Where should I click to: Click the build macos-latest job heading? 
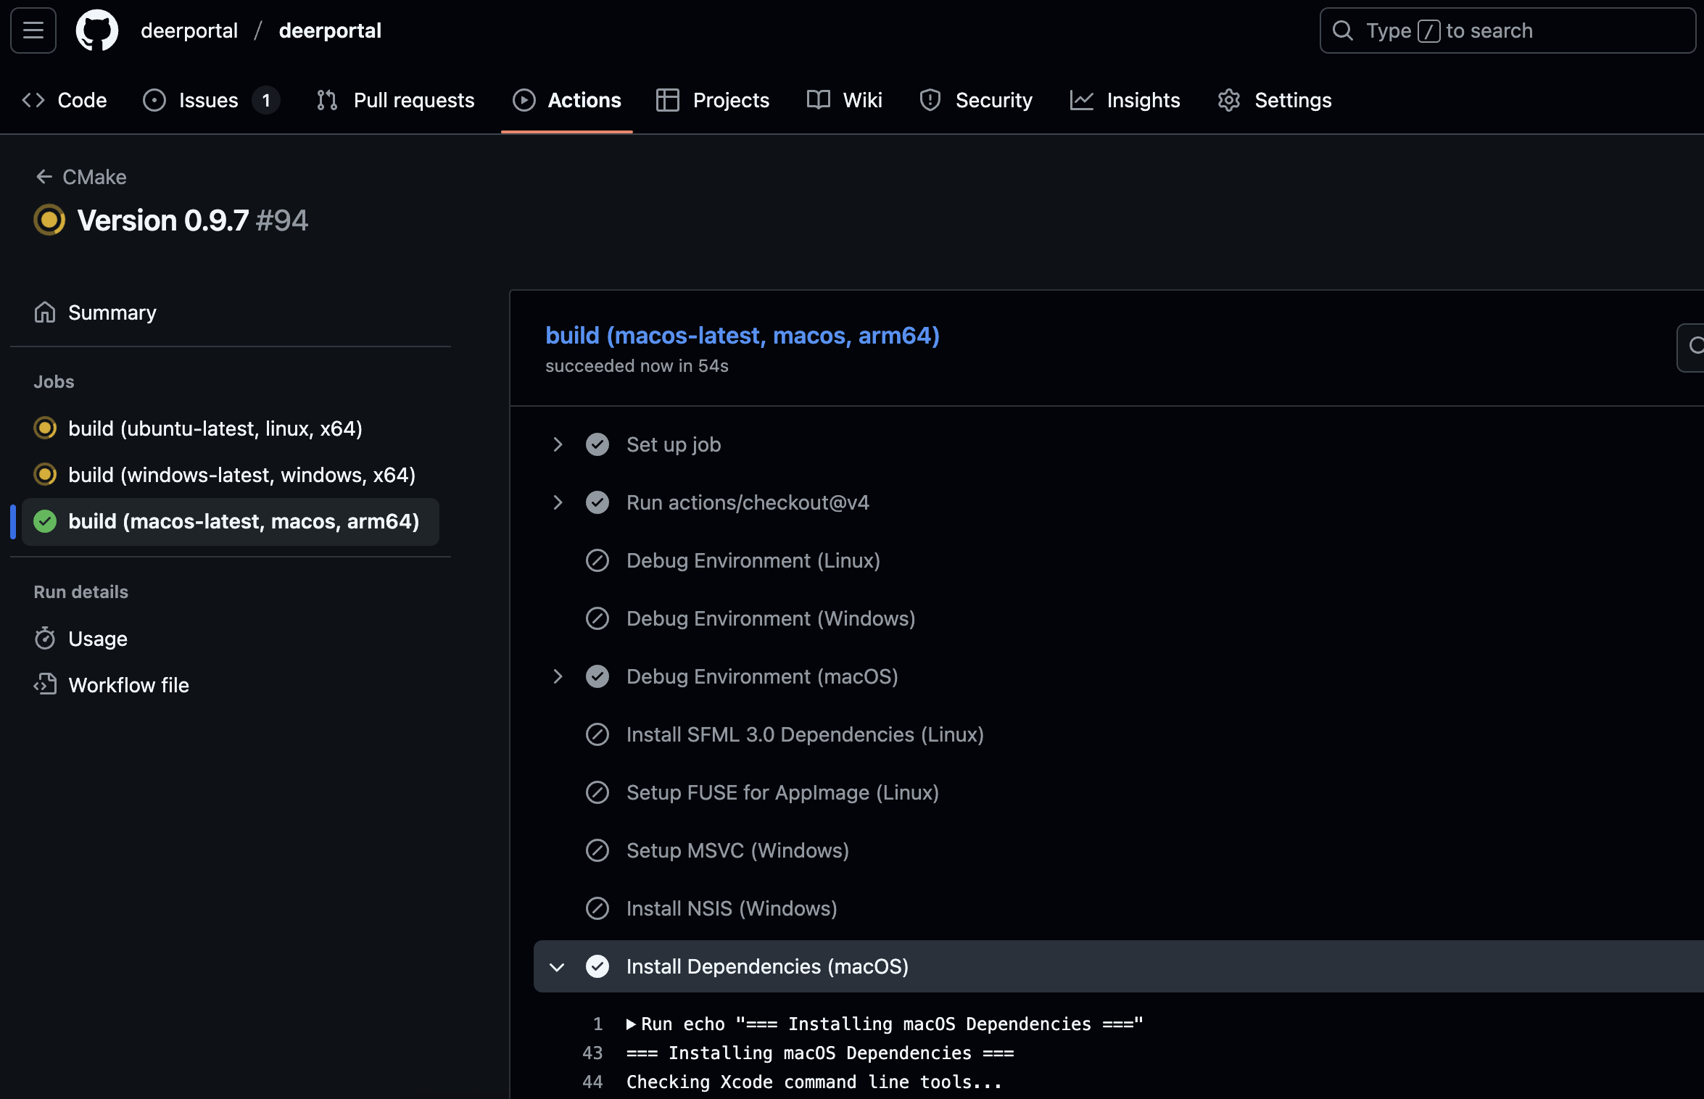coord(743,336)
